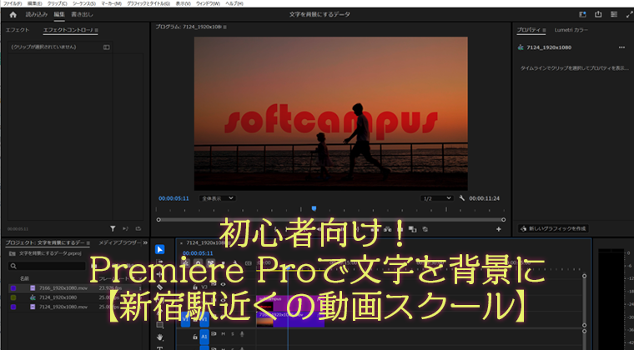Click the program monitor zoom scroll bar
The width and height of the screenshot is (634, 350).
coord(330,220)
